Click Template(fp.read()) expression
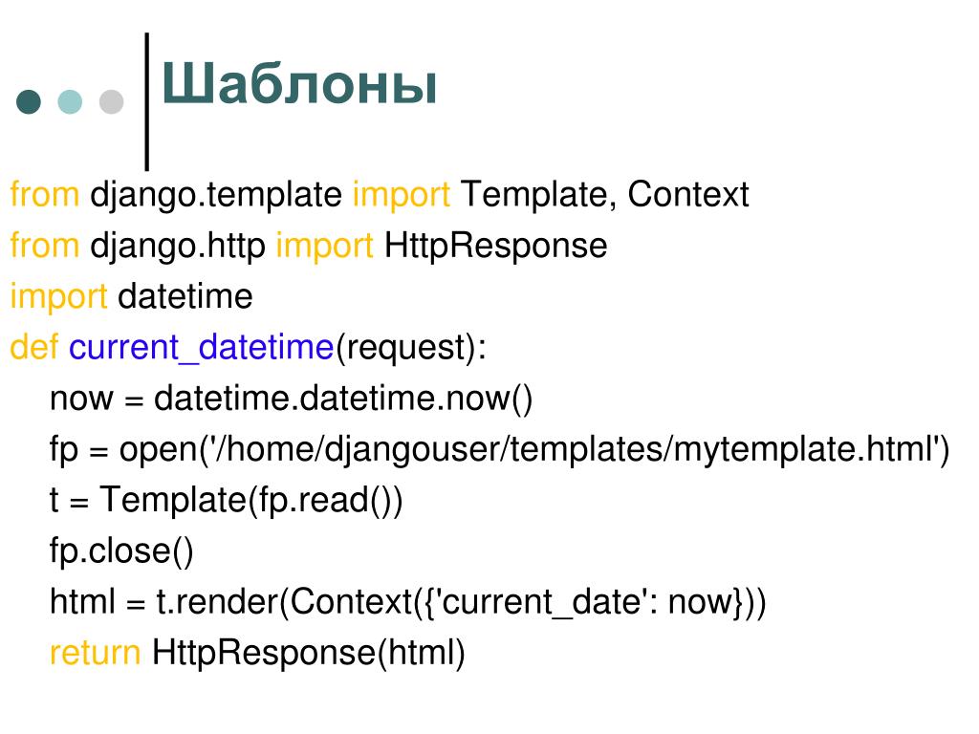 [x=251, y=501]
